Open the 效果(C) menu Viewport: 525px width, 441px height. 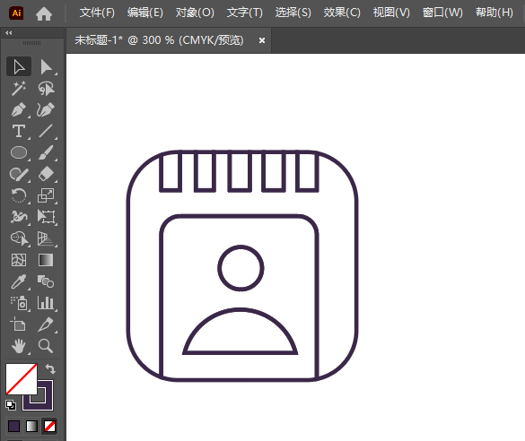342,13
